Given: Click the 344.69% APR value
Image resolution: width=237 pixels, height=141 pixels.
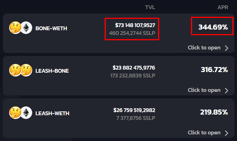Looking at the screenshot, I should (213, 27).
